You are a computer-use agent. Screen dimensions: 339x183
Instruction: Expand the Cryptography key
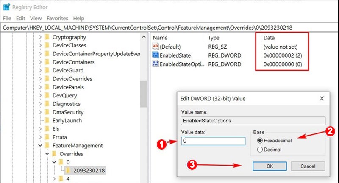40,37
